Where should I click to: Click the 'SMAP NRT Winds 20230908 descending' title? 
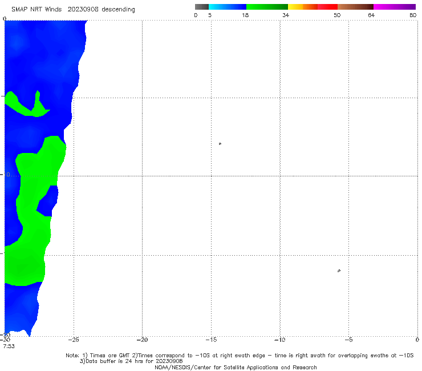pyautogui.click(x=73, y=10)
